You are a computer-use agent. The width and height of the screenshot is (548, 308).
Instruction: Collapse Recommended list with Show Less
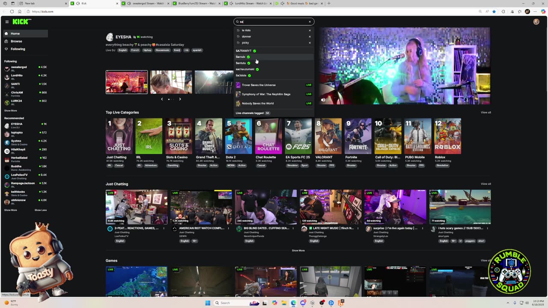(x=41, y=210)
